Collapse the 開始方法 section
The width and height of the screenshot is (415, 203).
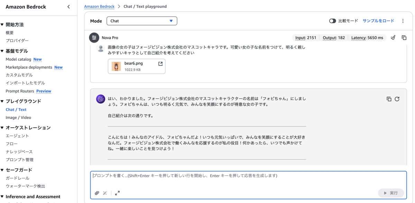2,25
